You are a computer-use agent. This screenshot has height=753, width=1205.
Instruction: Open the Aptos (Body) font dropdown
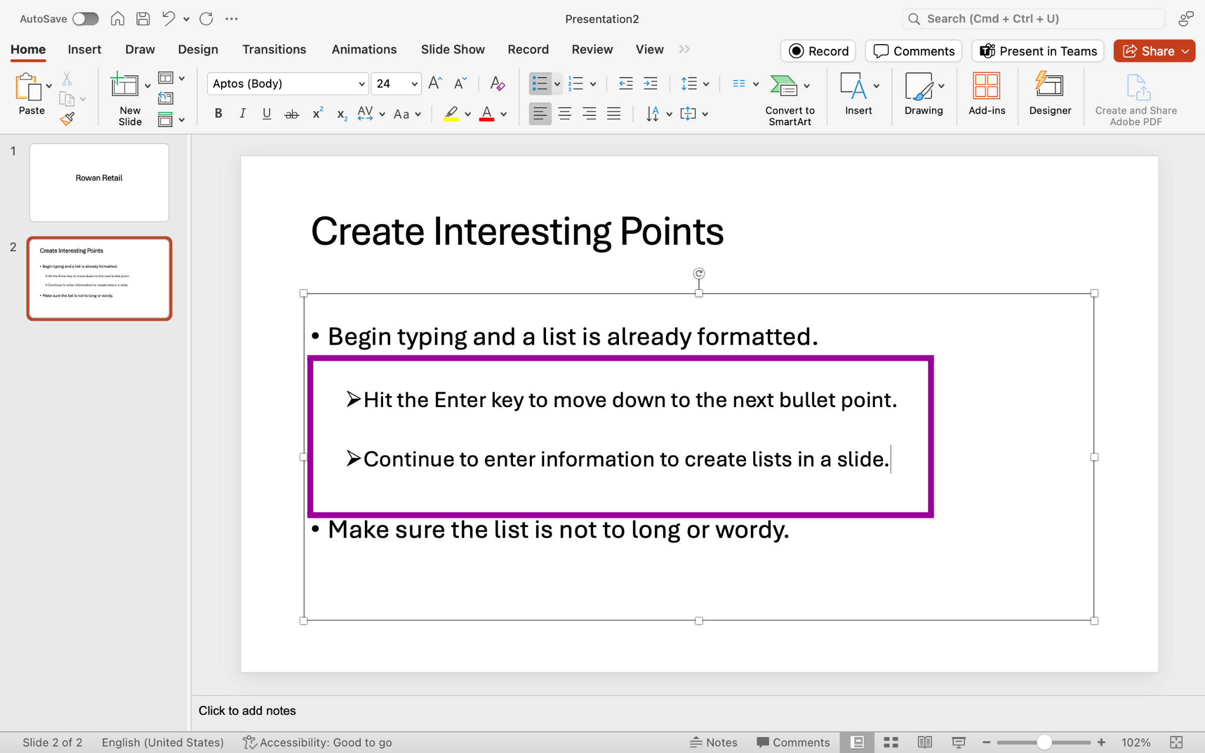coord(361,84)
